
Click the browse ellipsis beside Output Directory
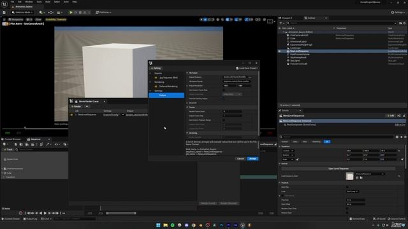(250, 77)
